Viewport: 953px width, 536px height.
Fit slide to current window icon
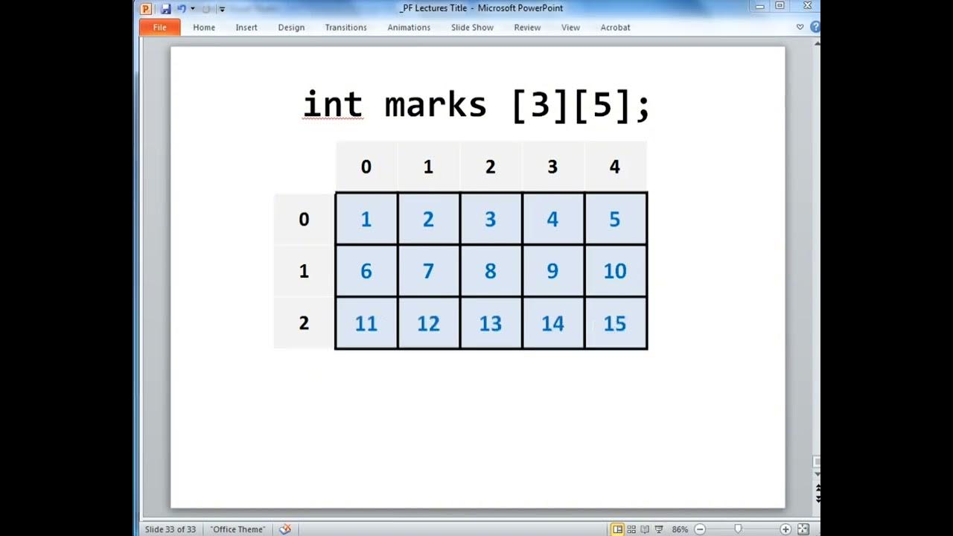pos(803,529)
